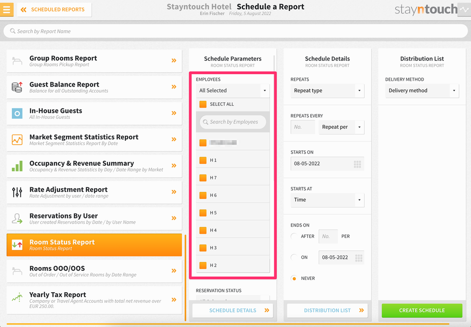
Task: Click the Rooms OOO/OOS bed icon
Action: (17, 271)
